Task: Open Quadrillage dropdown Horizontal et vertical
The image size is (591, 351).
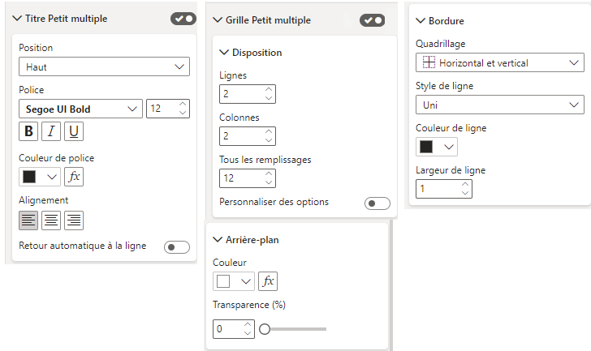Action: (500, 62)
